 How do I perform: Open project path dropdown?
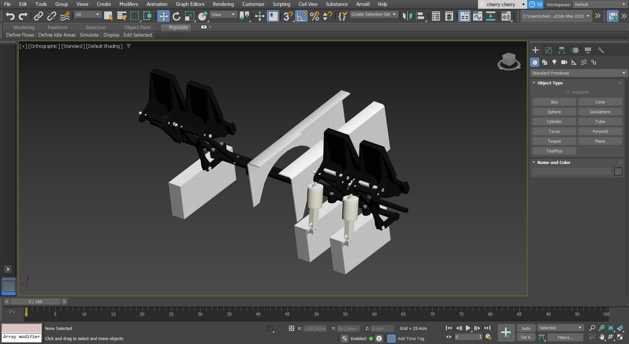point(556,16)
